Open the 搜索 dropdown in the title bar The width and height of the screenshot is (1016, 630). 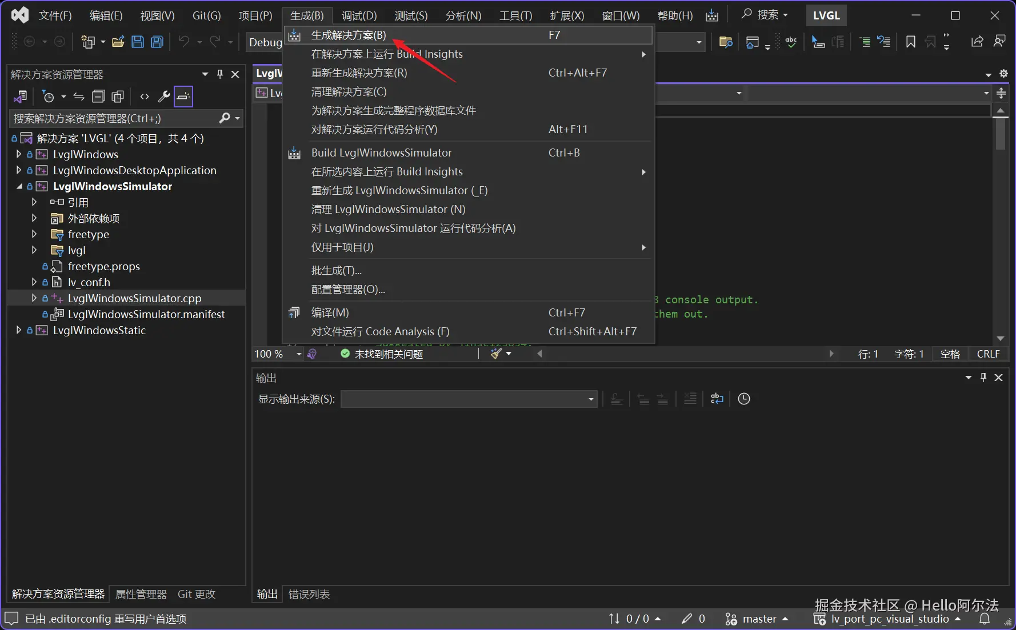point(765,15)
